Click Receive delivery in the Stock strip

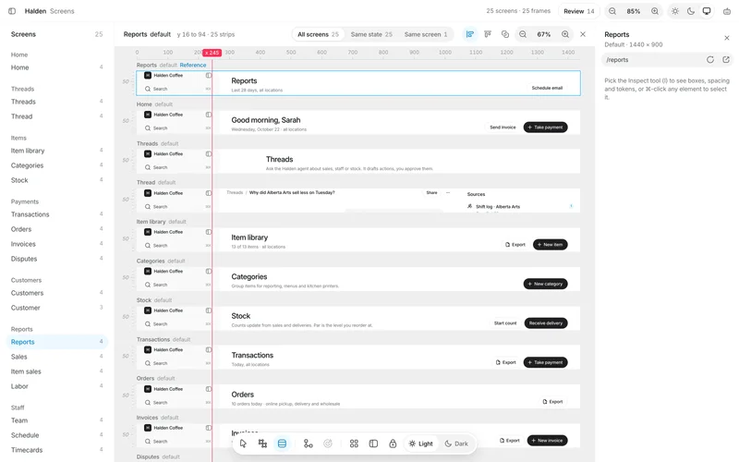pyautogui.click(x=546, y=322)
